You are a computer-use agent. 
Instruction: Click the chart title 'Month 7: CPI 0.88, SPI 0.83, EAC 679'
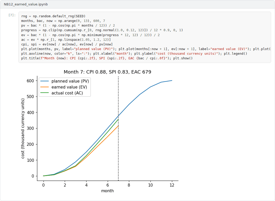pyautogui.click(x=107, y=72)
